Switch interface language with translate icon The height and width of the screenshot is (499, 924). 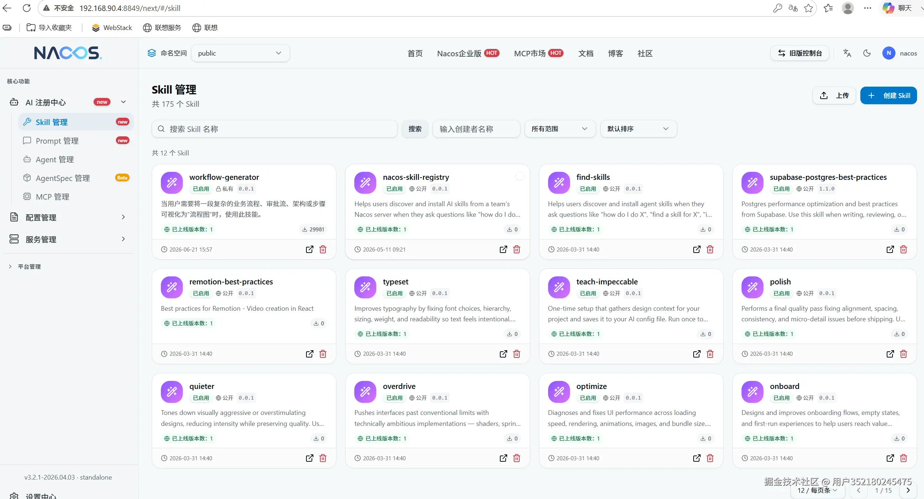pos(847,53)
